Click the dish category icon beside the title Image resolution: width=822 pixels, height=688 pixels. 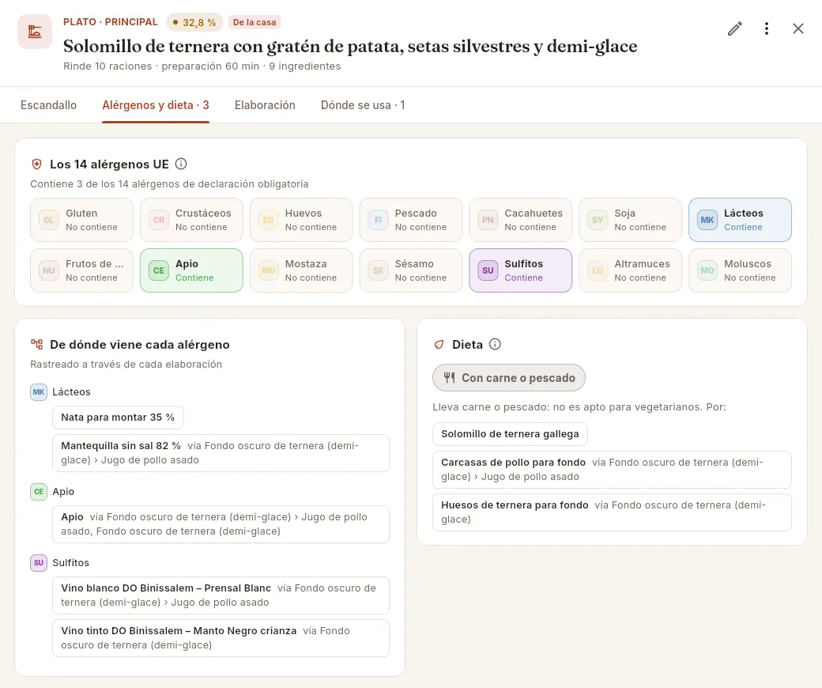pyautogui.click(x=35, y=32)
